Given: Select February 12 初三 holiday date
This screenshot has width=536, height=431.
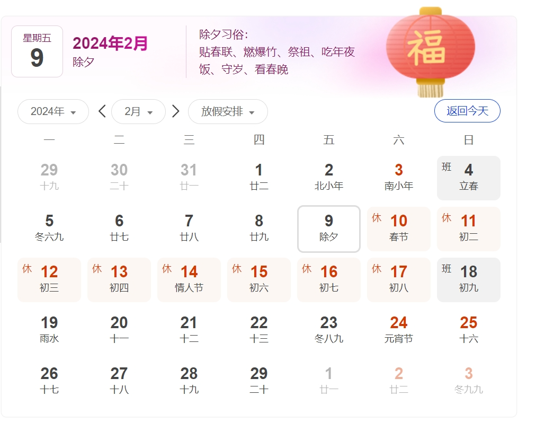Looking at the screenshot, I should point(49,280).
